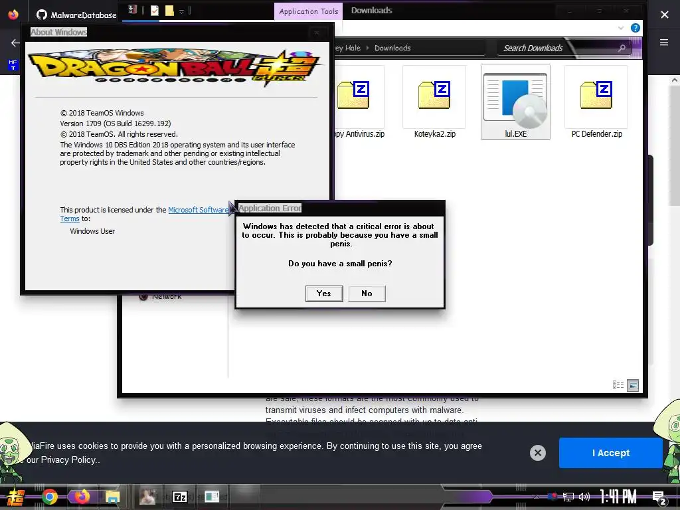Open the Terms link in About Windows
Image resolution: width=680 pixels, height=510 pixels.
(x=69, y=218)
